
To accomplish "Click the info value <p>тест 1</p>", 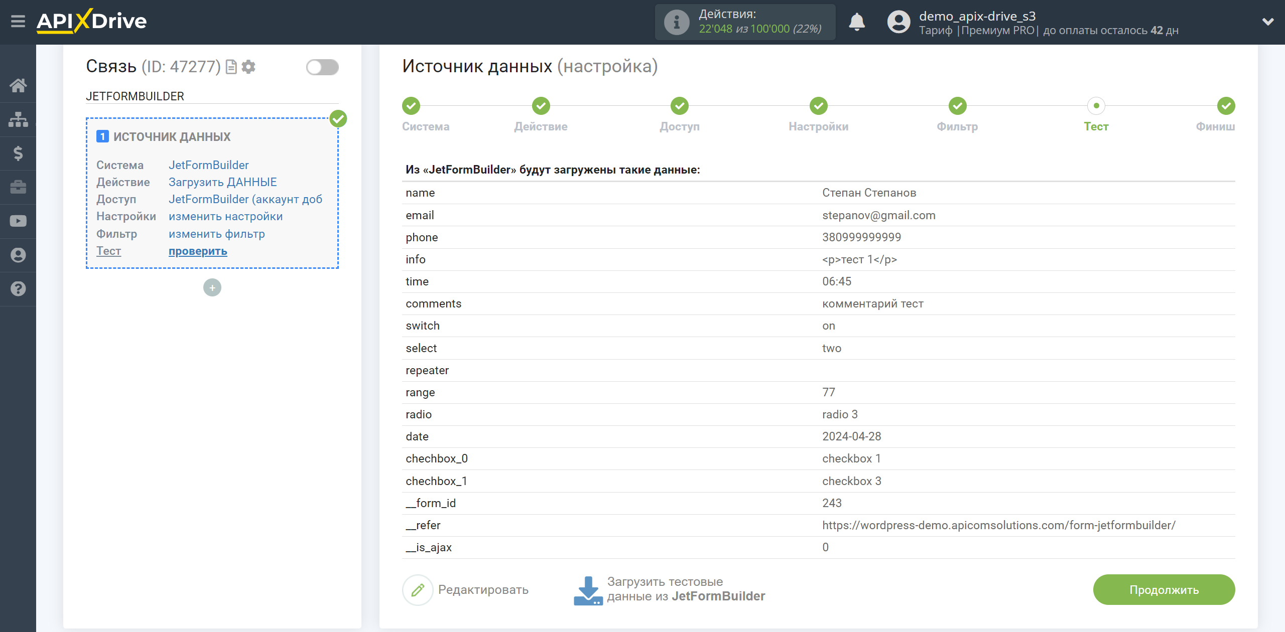I will (859, 259).
